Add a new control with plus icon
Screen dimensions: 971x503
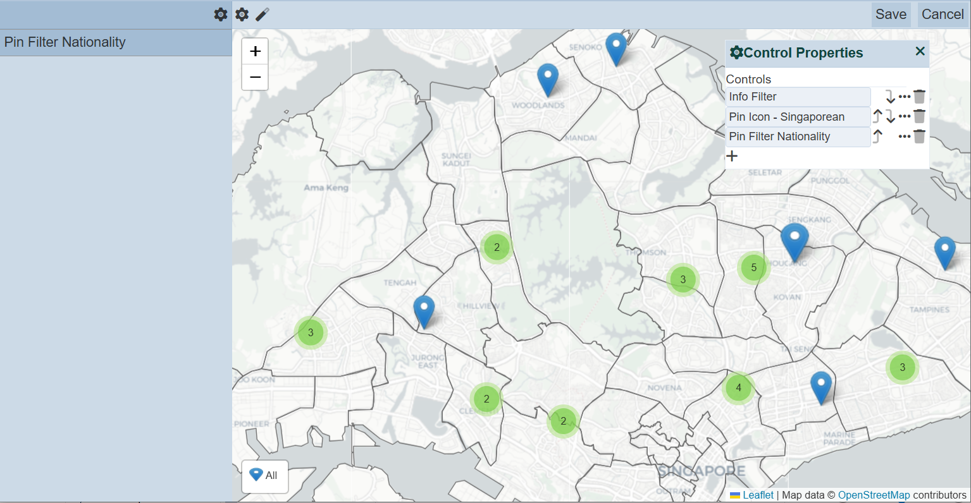point(732,156)
